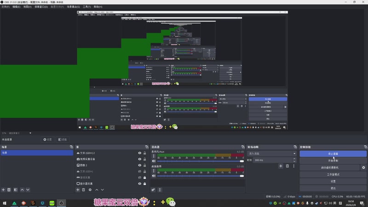The image size is (368, 207).
Task: Open audio mixer three-dot menu at bottom
Action: point(160,190)
